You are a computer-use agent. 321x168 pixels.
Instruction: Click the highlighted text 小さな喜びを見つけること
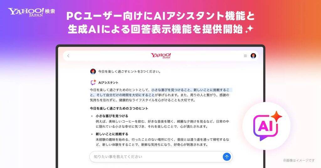171,90
